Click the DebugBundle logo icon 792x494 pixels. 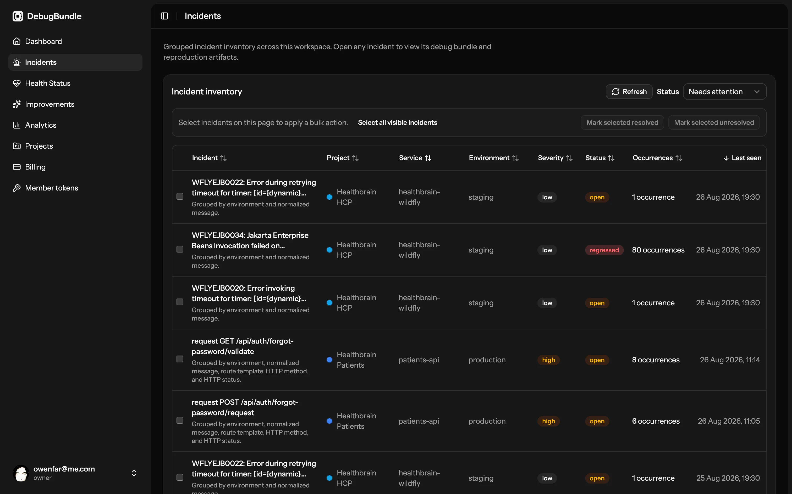tap(18, 16)
